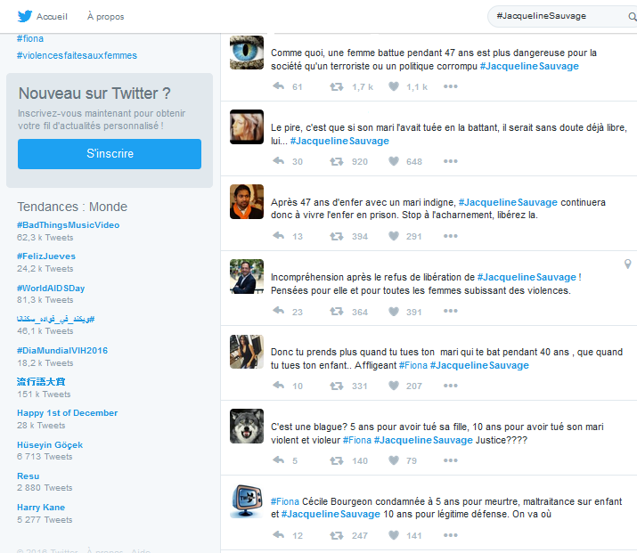Viewport: 637px width, 553px height.
Task: Open more options on the Incompréhension tweet
Action: [x=450, y=311]
